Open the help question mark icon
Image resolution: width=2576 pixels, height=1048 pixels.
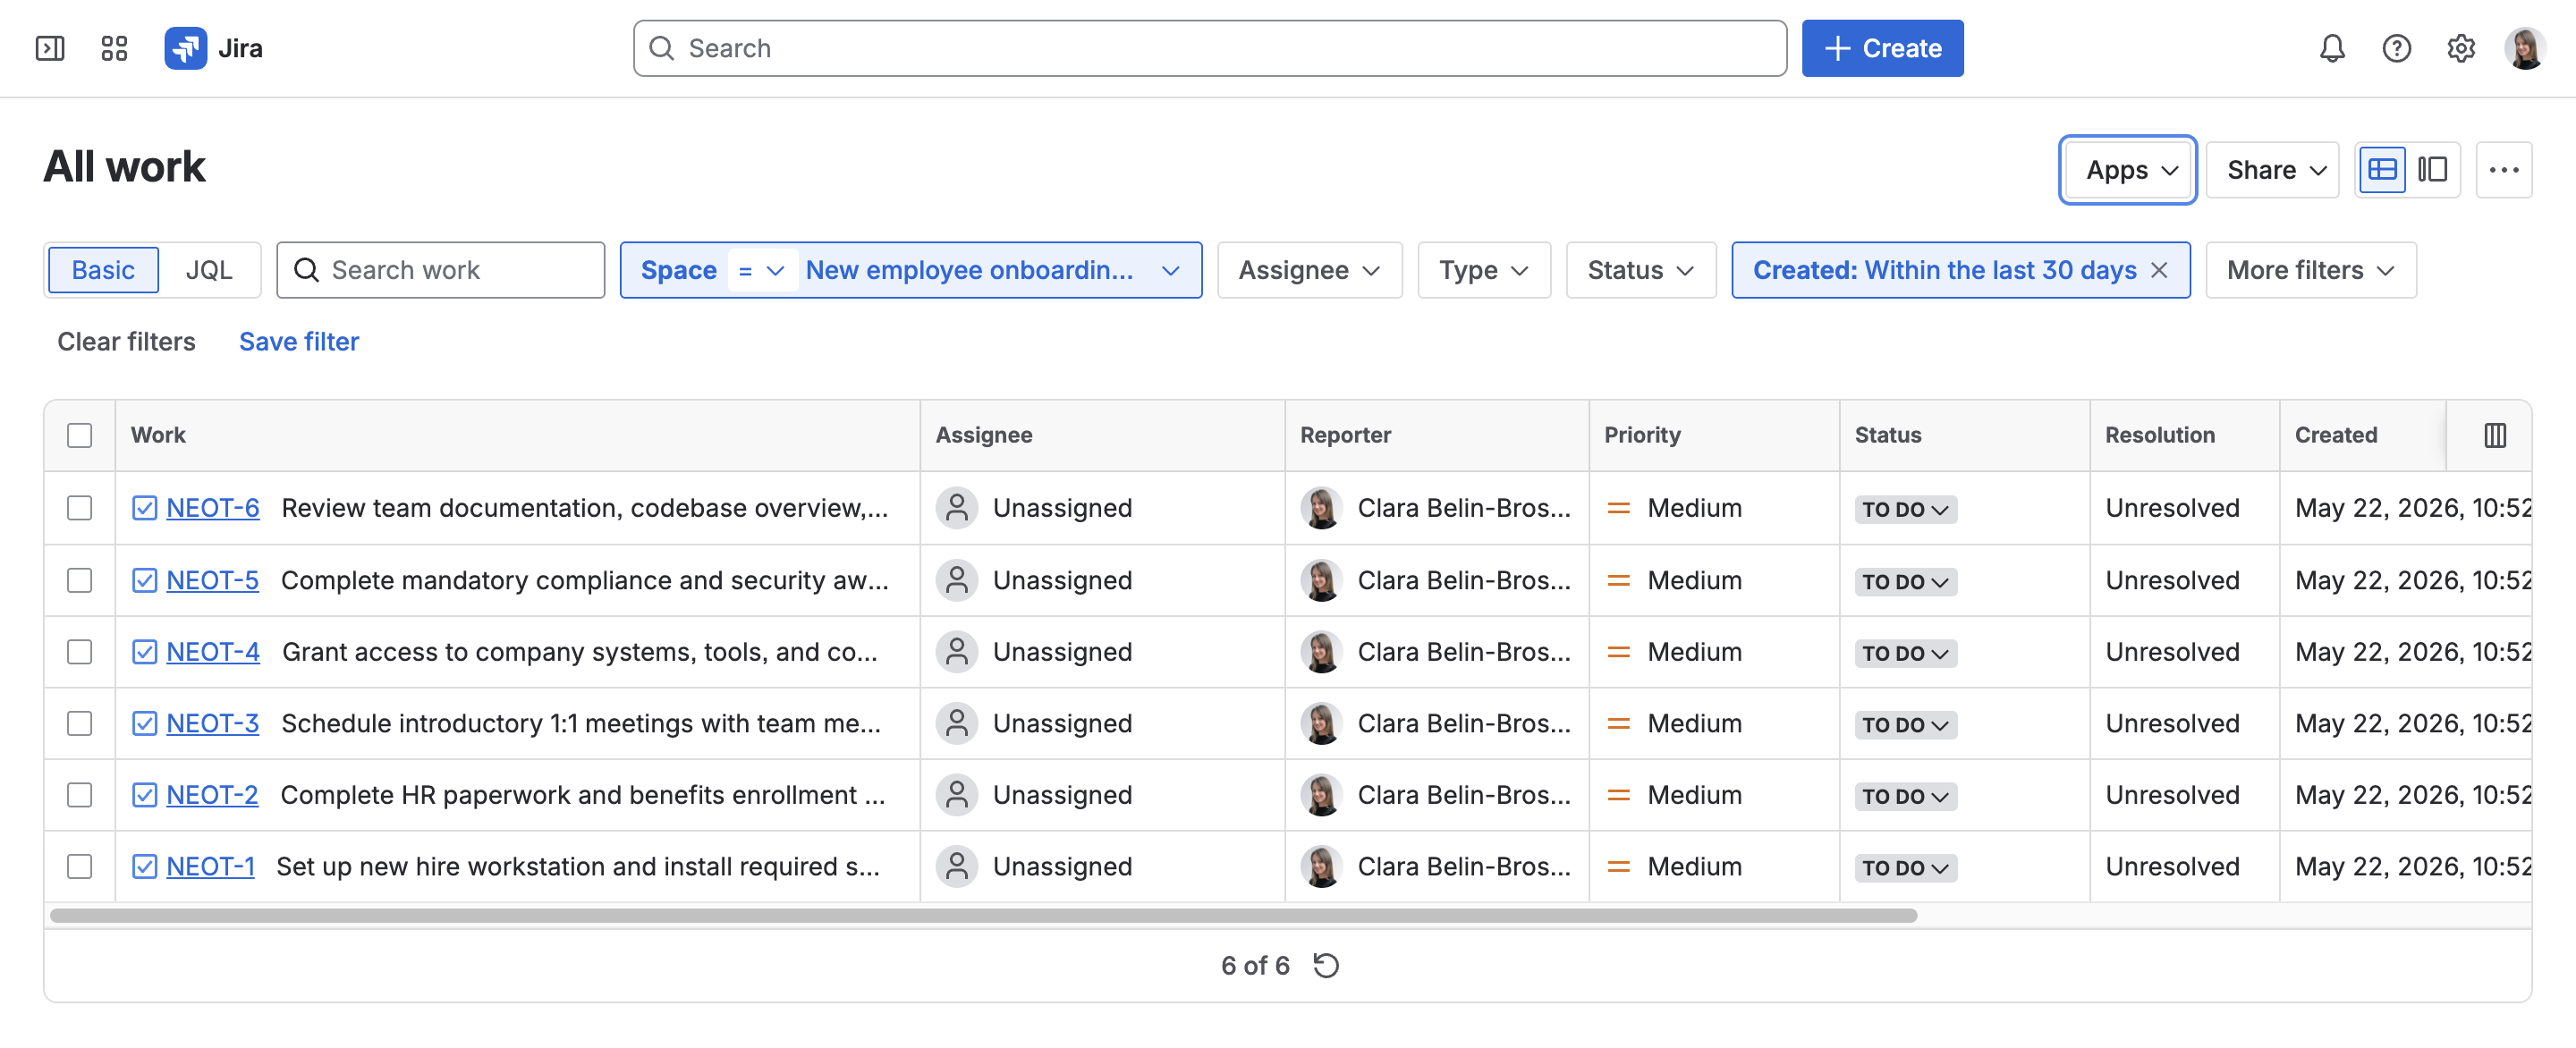point(2396,48)
